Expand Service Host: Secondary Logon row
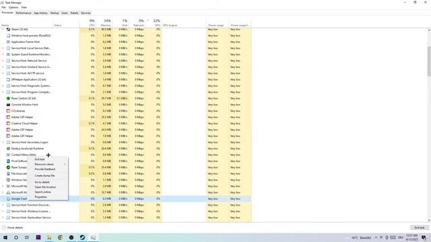The height and width of the screenshot is (242, 431). (x=3, y=143)
